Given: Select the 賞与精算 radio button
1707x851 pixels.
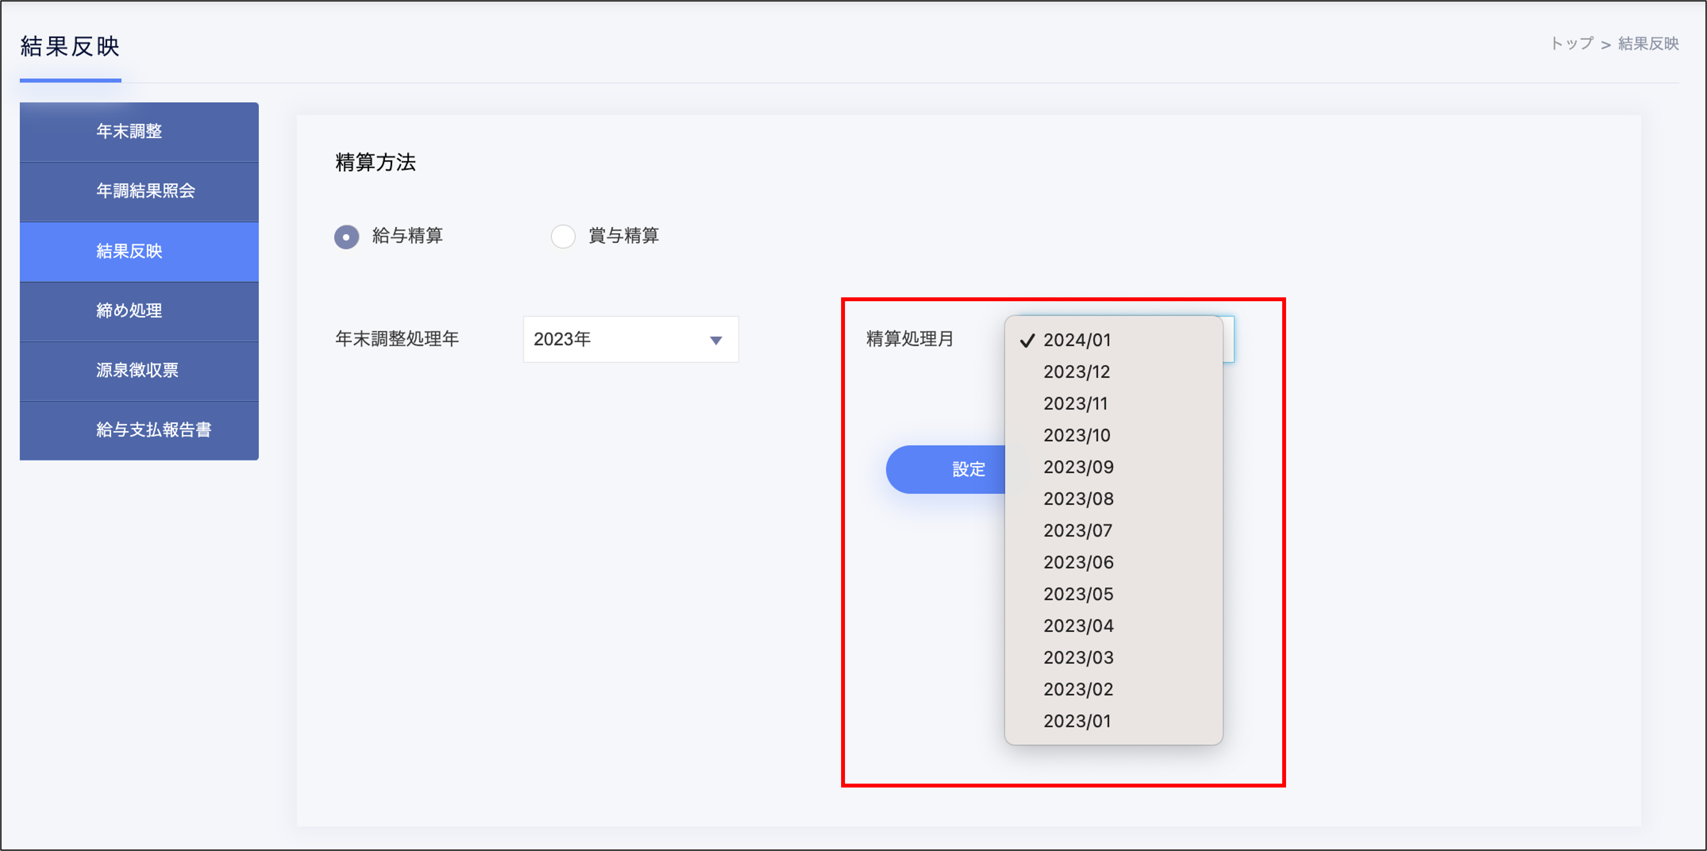Looking at the screenshot, I should click(x=563, y=237).
